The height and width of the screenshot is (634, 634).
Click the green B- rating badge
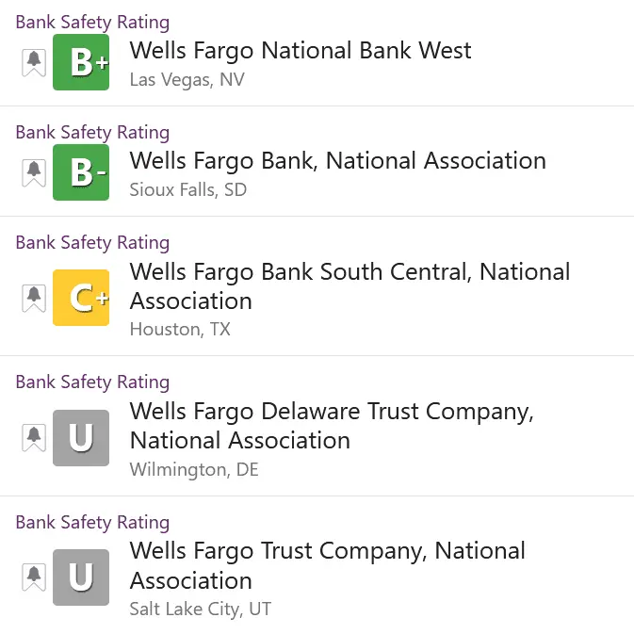click(x=81, y=172)
